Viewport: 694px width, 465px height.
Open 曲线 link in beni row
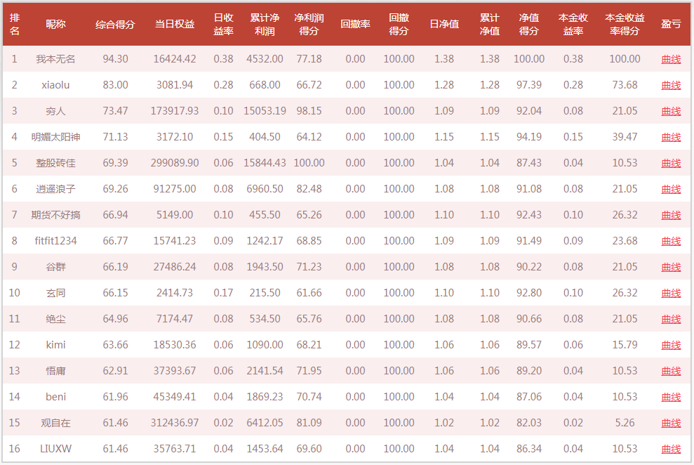pyautogui.click(x=671, y=398)
